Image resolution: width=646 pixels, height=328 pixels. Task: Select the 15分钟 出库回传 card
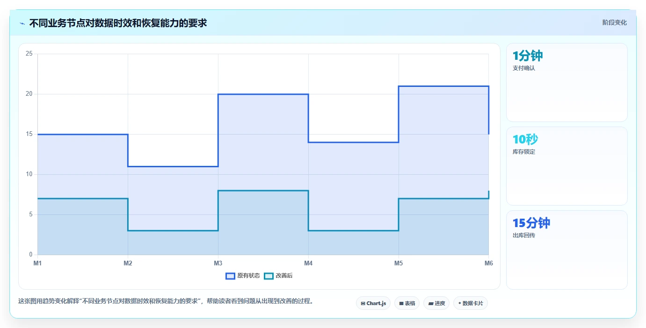(566, 250)
